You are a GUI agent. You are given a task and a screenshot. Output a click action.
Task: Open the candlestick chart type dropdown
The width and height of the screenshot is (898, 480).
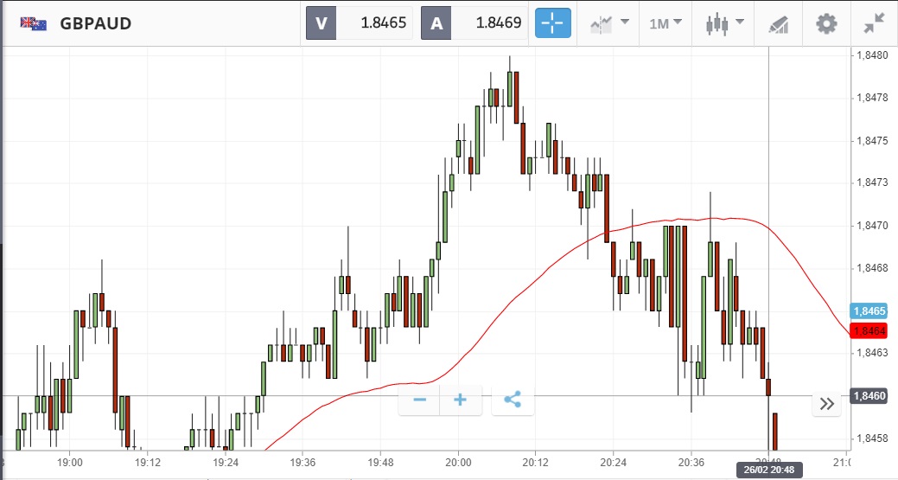click(723, 23)
